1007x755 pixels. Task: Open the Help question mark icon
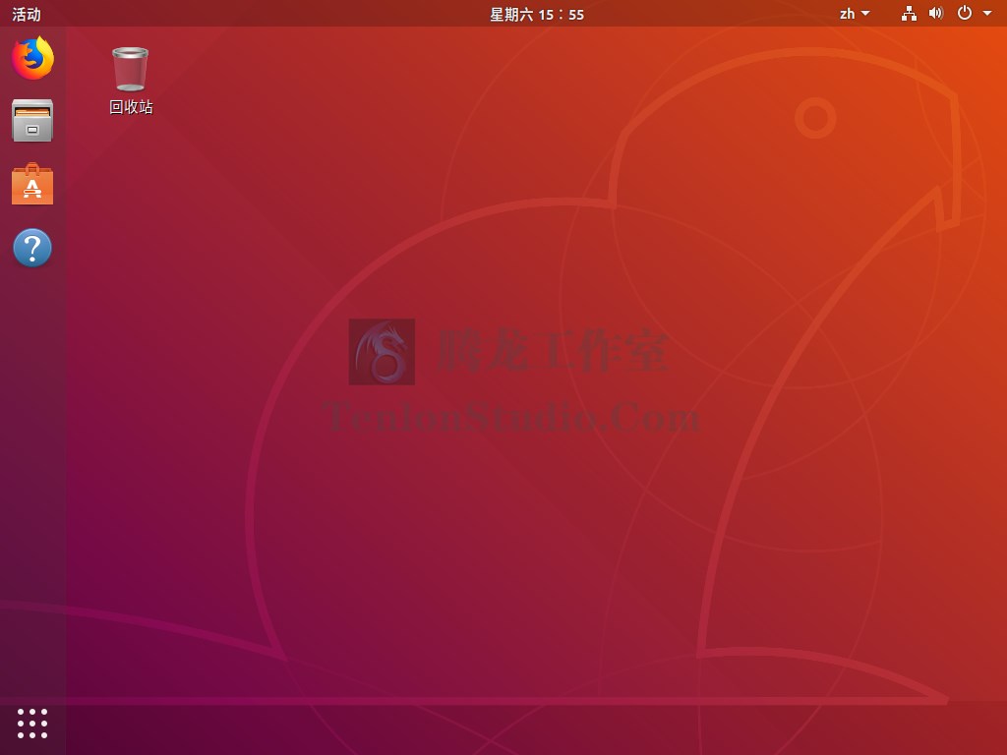point(32,247)
